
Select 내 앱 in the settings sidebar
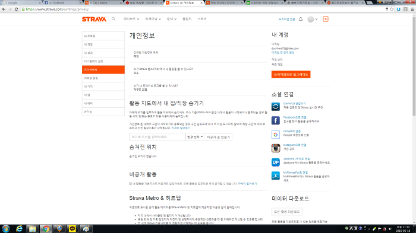pyautogui.click(x=103, y=95)
